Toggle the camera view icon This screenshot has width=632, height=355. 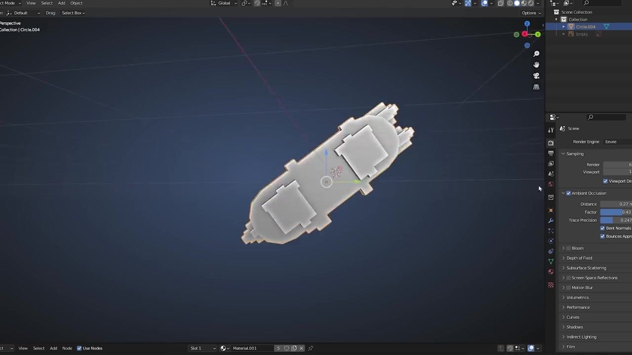point(536,76)
